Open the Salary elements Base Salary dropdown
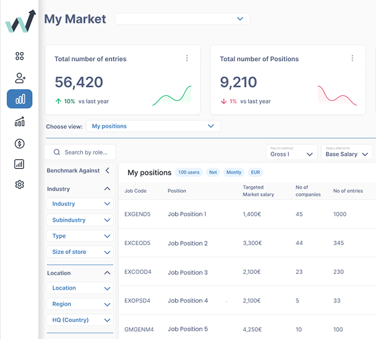The width and height of the screenshot is (376, 339). click(x=346, y=152)
